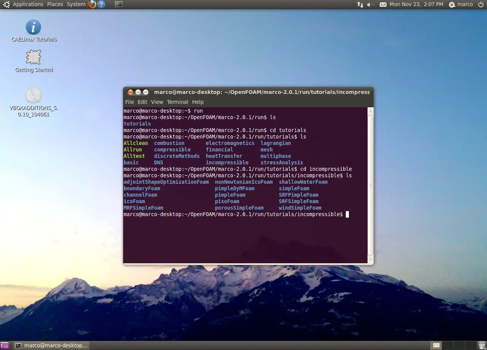
Task: Click 'Allclean' in the terminal listing
Action: coord(136,143)
